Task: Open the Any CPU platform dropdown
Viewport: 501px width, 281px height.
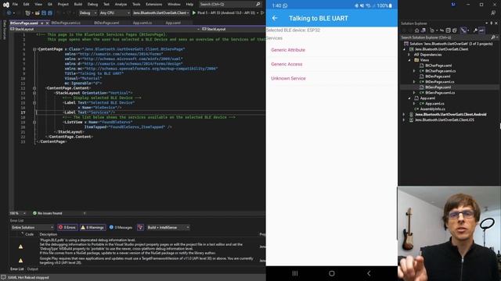Action: [114, 12]
